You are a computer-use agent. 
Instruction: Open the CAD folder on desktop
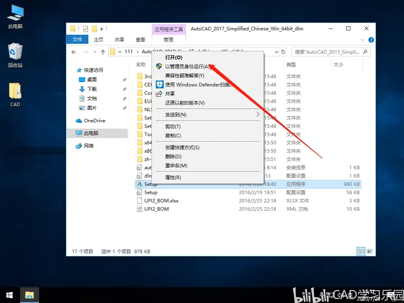click(15, 95)
